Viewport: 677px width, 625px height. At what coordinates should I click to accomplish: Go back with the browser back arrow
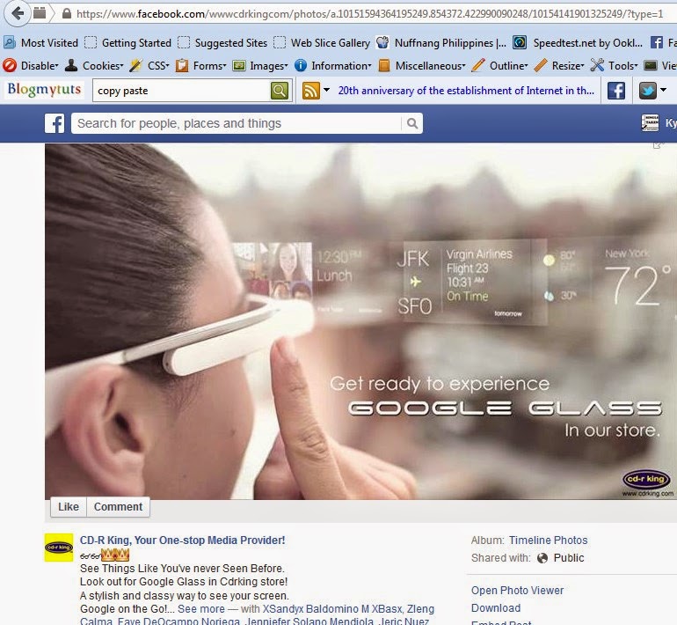[x=18, y=13]
